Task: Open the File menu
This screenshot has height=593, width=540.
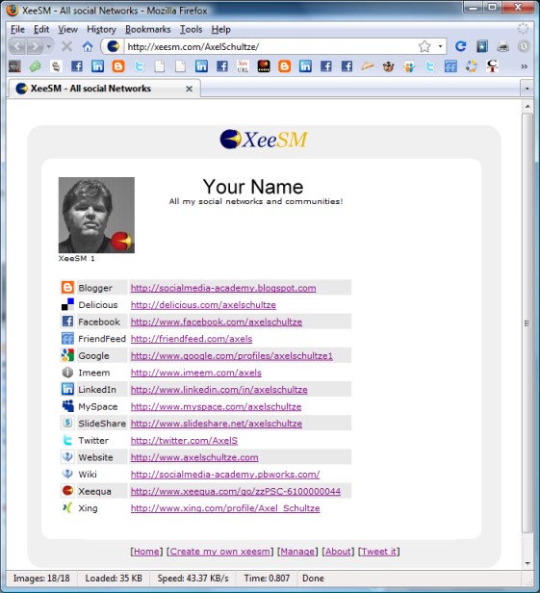Action: point(17,29)
